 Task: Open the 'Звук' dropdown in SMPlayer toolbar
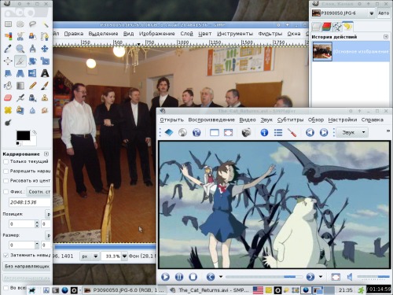[352, 132]
